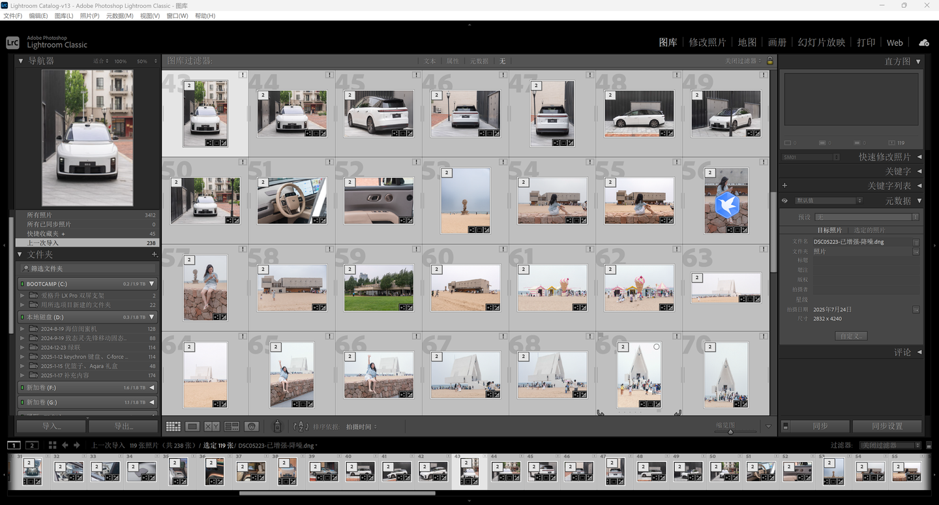The height and width of the screenshot is (505, 939).
Task: Switch to grid view in toolbar
Action: [x=173, y=427]
